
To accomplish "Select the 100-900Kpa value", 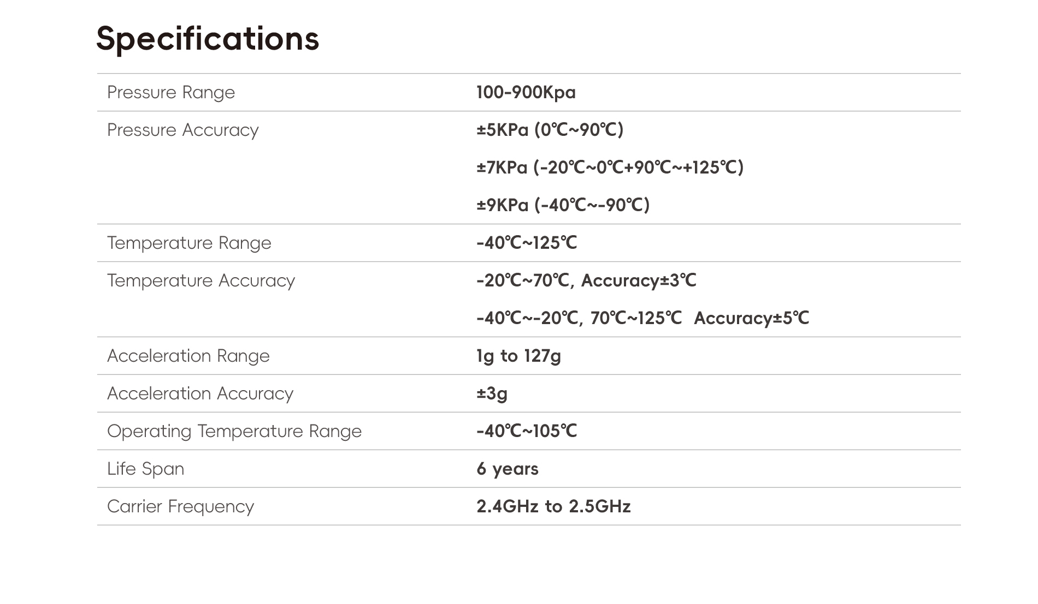I will (x=526, y=92).
